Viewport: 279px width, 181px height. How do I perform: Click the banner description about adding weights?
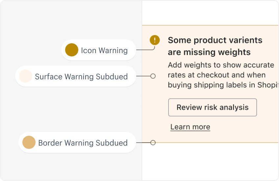coord(223,75)
